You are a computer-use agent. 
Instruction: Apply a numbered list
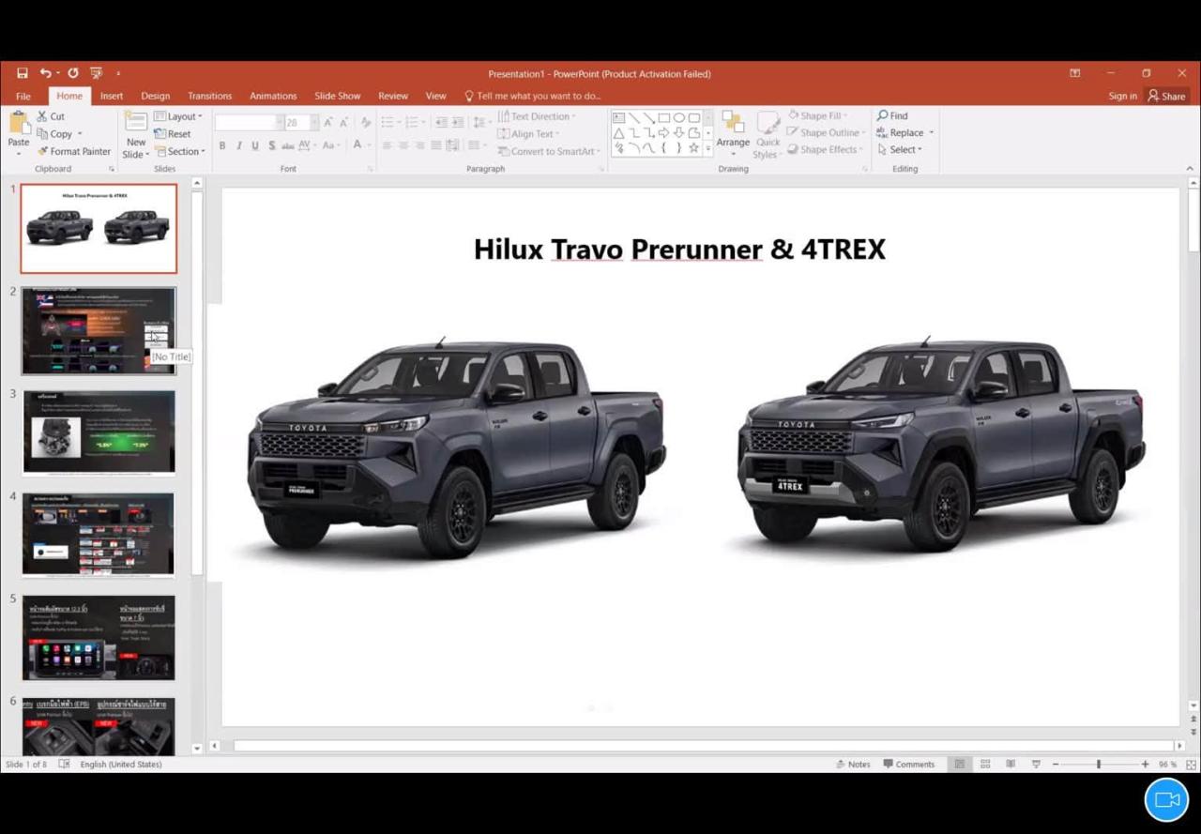coord(414,122)
